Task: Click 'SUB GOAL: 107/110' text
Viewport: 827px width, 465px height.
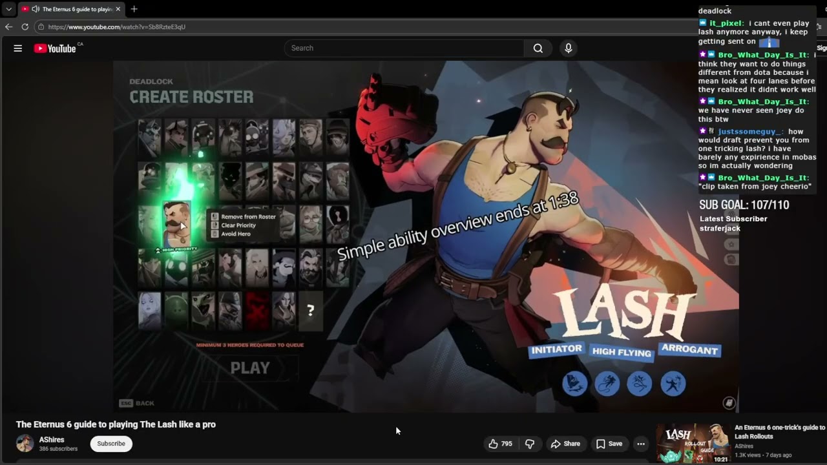Action: pos(744,205)
